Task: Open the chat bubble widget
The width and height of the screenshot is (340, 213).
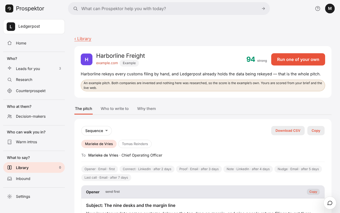Action: click(330, 203)
